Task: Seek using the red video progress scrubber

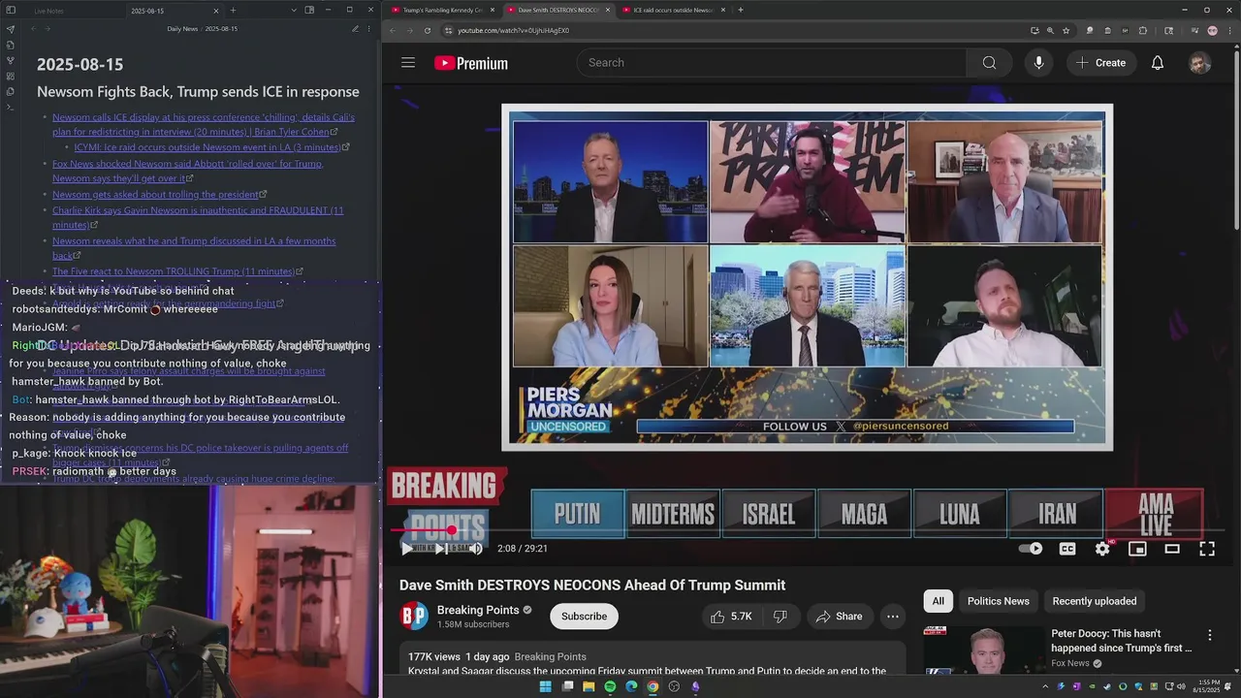Action: tap(452, 530)
